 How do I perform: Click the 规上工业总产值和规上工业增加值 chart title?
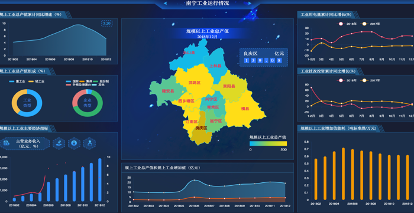tap(163, 168)
